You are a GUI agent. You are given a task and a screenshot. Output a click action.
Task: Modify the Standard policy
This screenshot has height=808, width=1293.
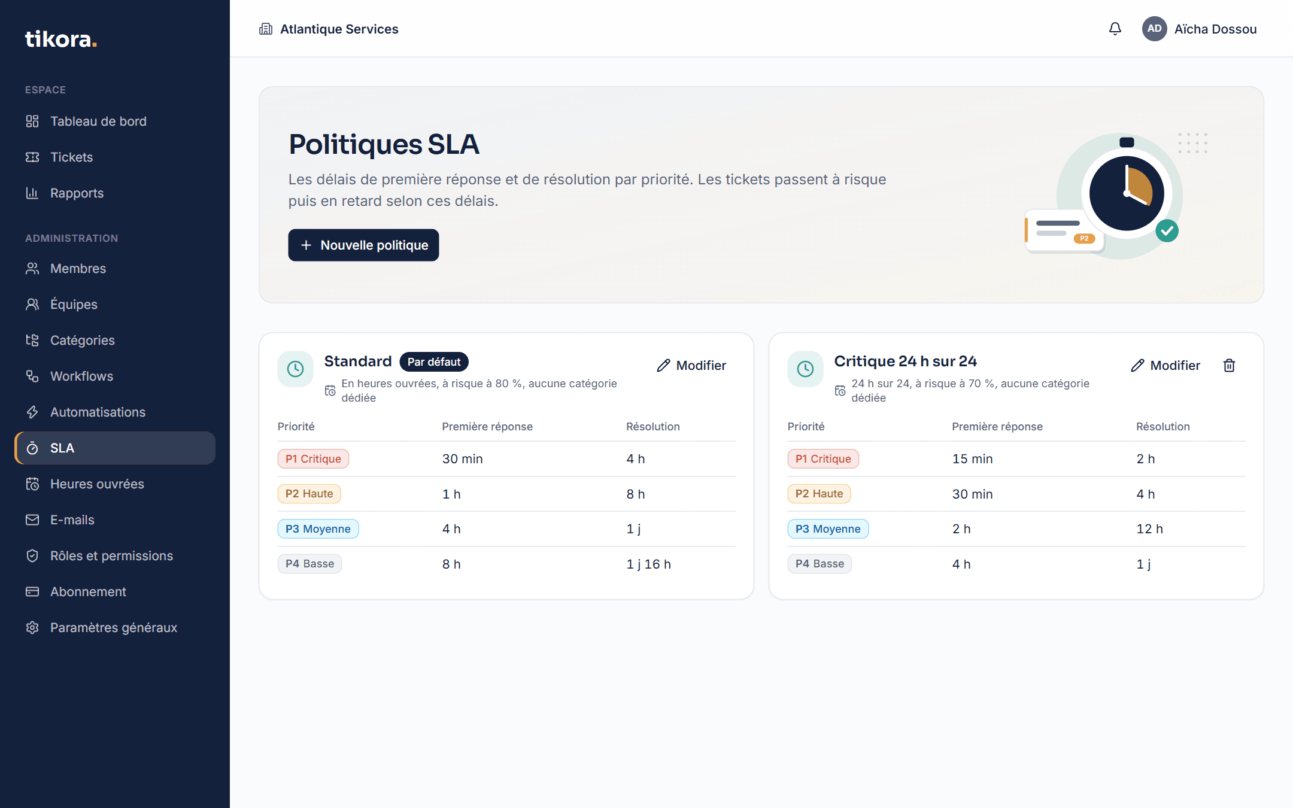[x=691, y=365]
